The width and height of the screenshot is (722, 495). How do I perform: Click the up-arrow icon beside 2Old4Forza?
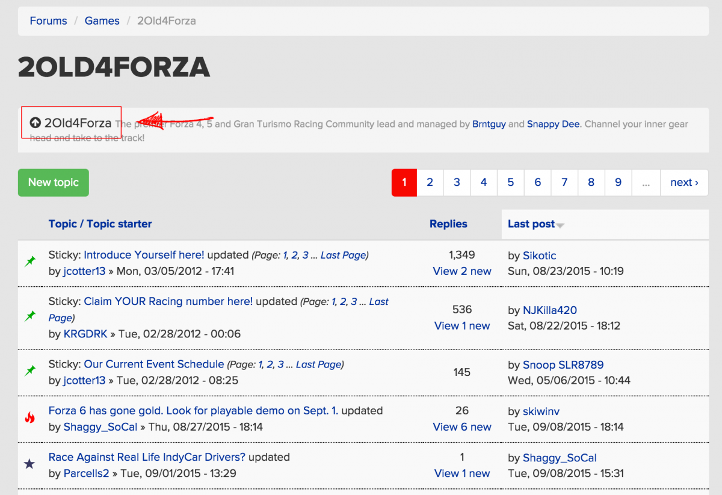tap(35, 123)
